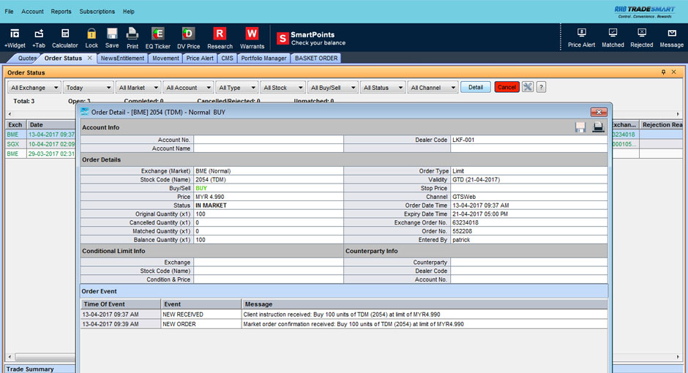Open the Portfolio Manager tab
The width and height of the screenshot is (688, 373).
click(263, 58)
